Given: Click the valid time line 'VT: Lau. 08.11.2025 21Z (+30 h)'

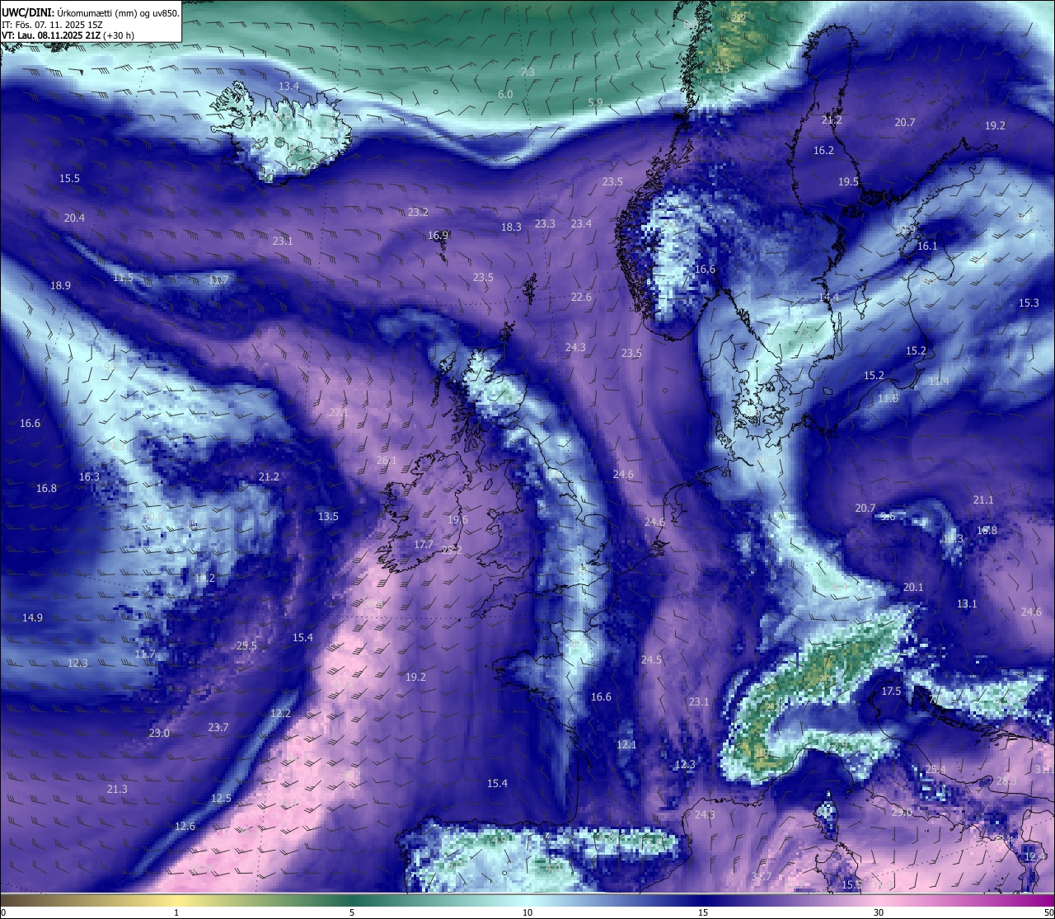Looking at the screenshot, I should (x=68, y=35).
